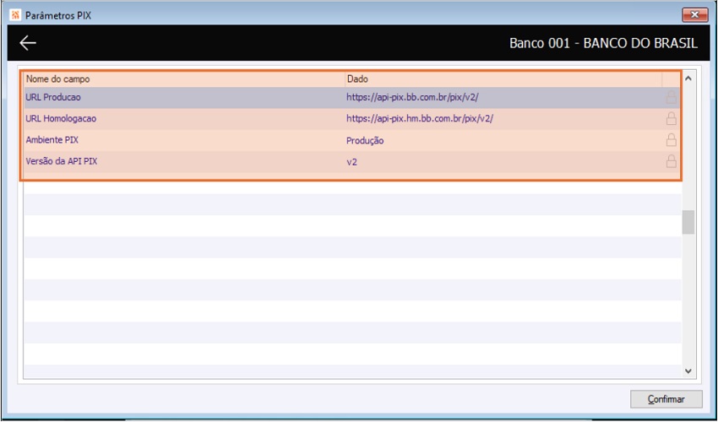Click the 'Banco 001 - BANCO DO BRASIL' heading
This screenshot has height=422, width=718.
coord(603,43)
